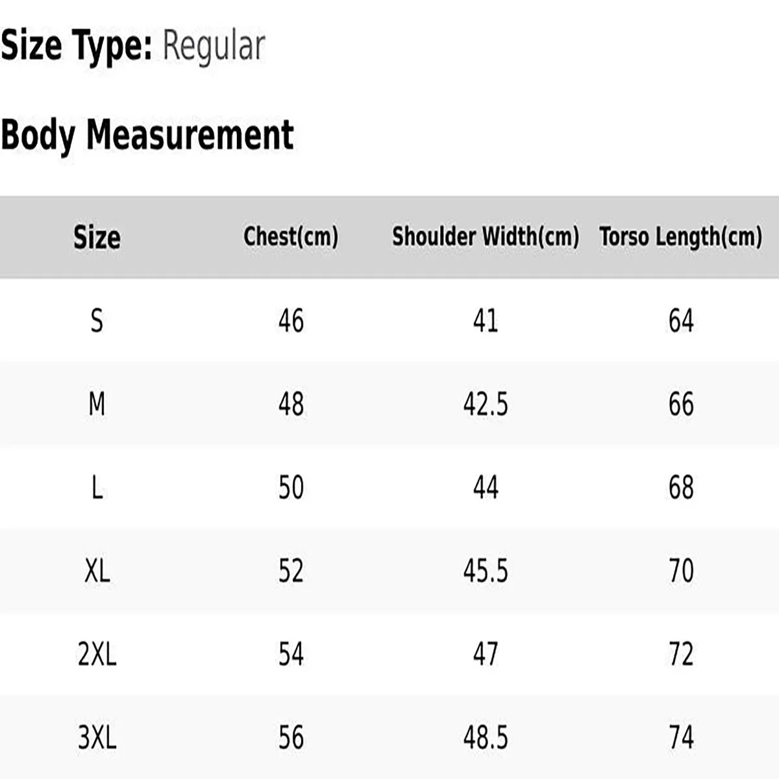
Task: Click the Size Type label
Action: 76,46
